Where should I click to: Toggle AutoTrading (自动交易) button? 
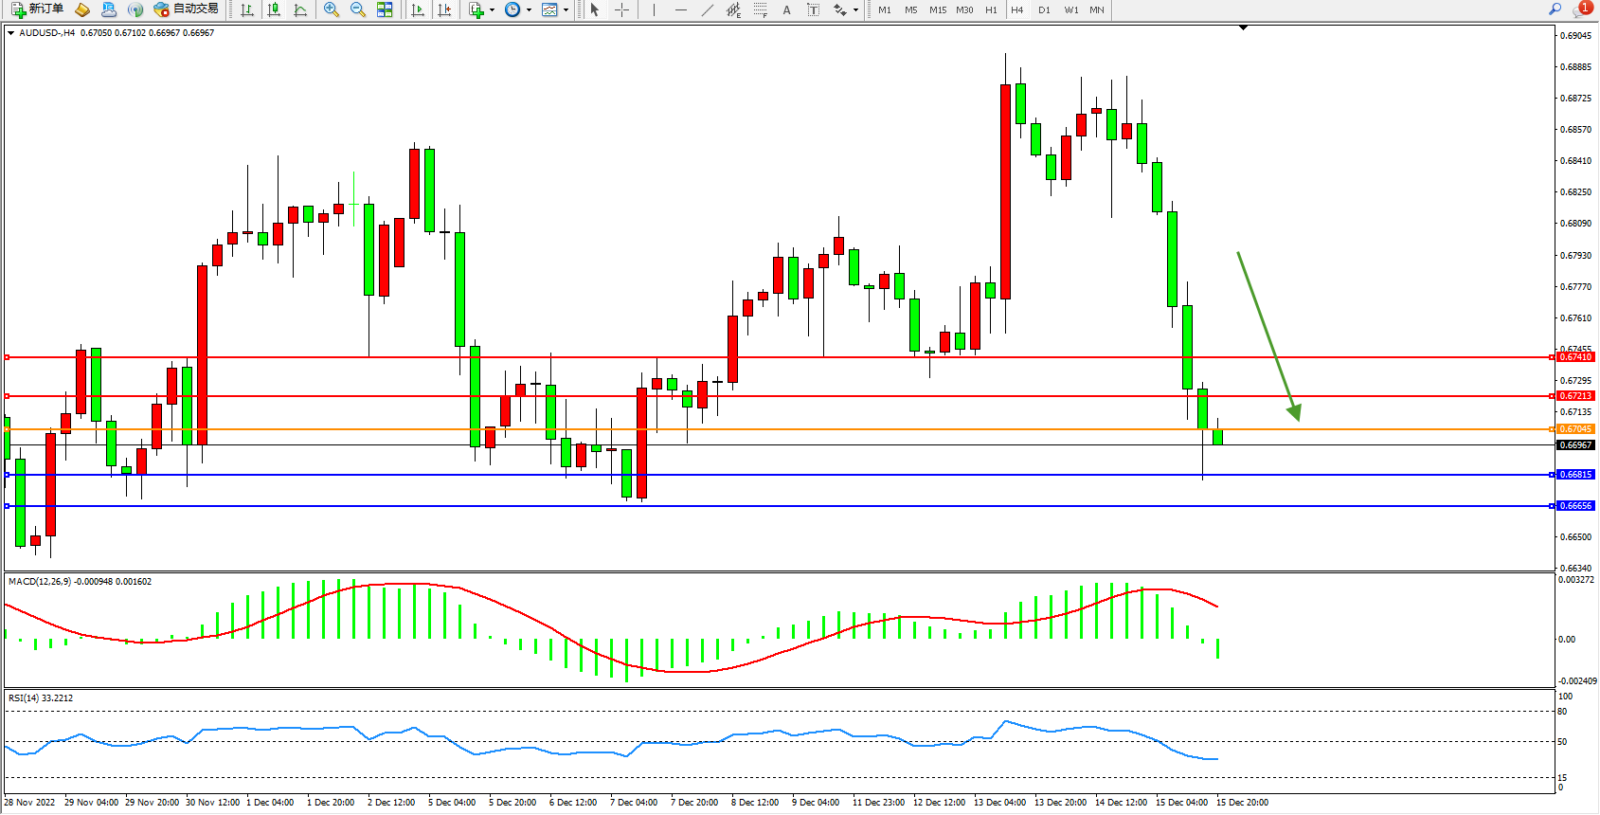[x=187, y=9]
